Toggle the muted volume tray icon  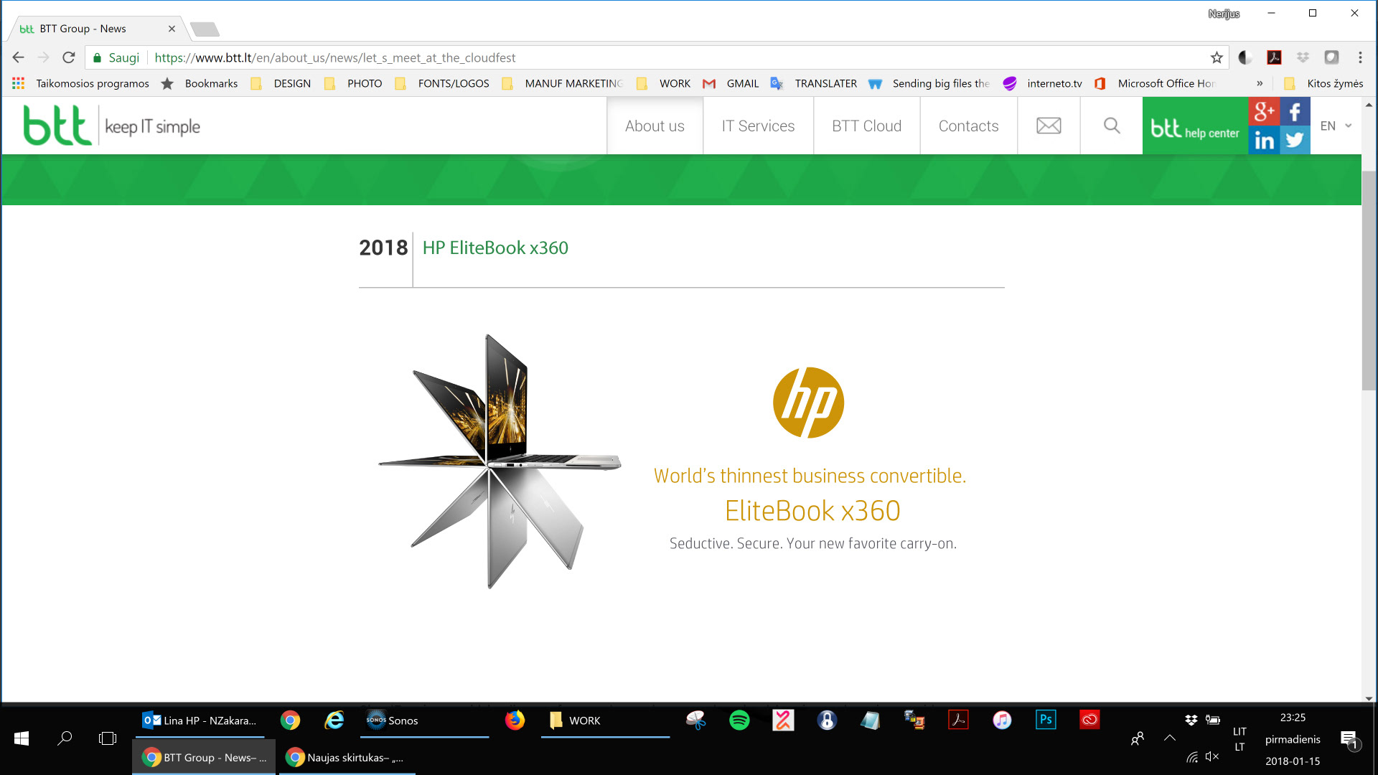1212,756
